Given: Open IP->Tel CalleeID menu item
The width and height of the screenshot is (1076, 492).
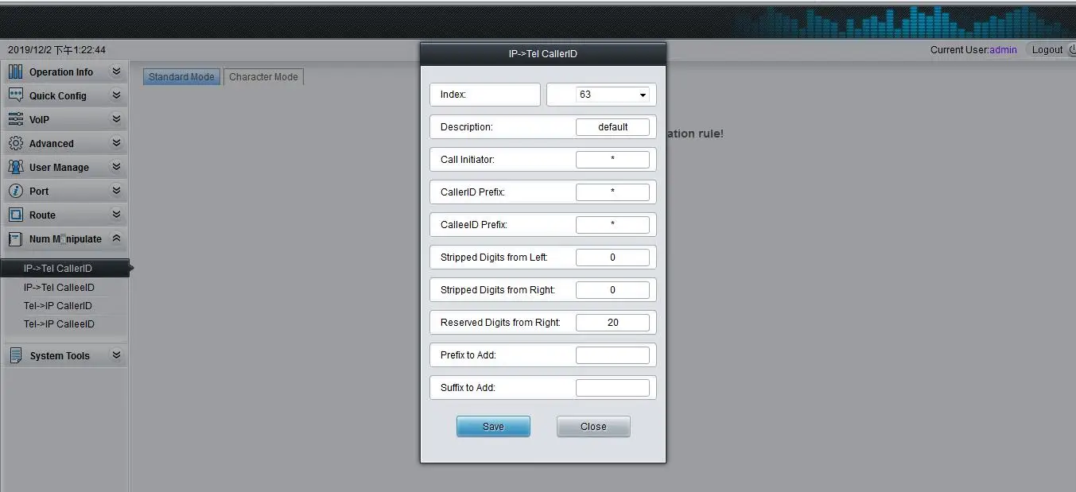Looking at the screenshot, I should (59, 288).
